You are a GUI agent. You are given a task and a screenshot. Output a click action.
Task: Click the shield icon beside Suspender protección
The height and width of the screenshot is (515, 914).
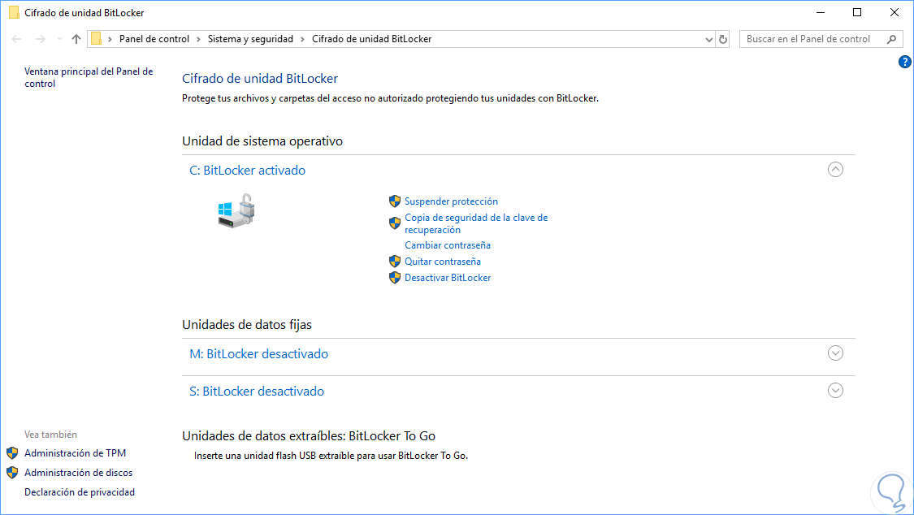395,201
